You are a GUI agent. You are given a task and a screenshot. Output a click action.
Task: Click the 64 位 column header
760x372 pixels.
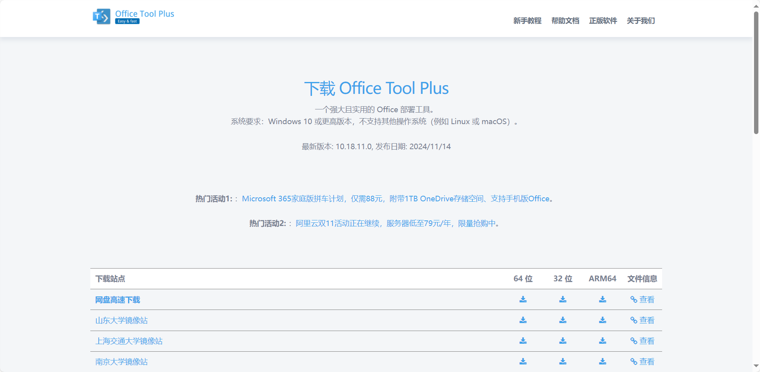pos(523,279)
